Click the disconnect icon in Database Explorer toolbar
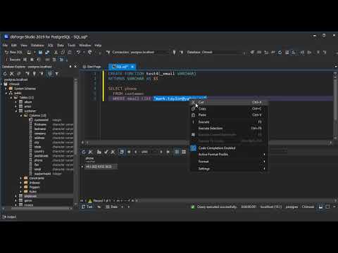338x253 pixels. (12, 74)
